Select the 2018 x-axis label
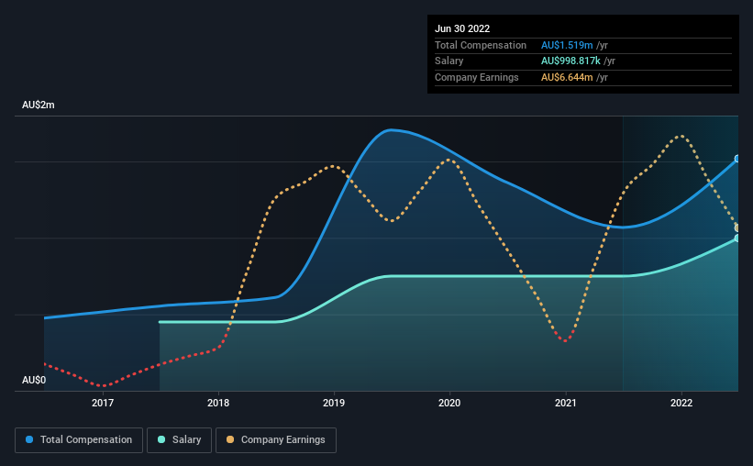This screenshot has height=466, width=753. [218, 403]
